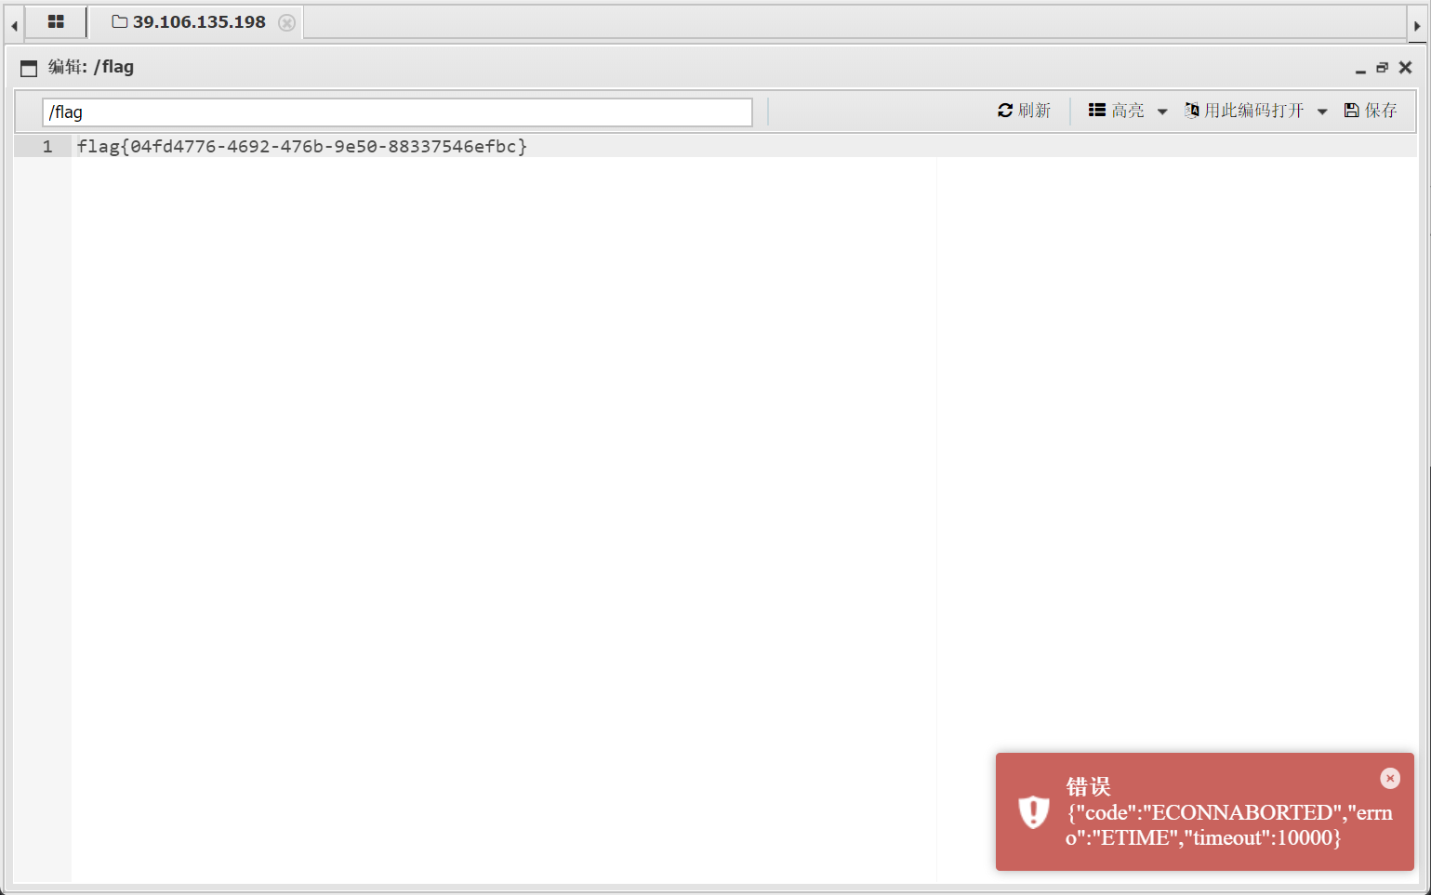Refresh the file with 刷新
The image size is (1431, 895).
pos(1024,111)
